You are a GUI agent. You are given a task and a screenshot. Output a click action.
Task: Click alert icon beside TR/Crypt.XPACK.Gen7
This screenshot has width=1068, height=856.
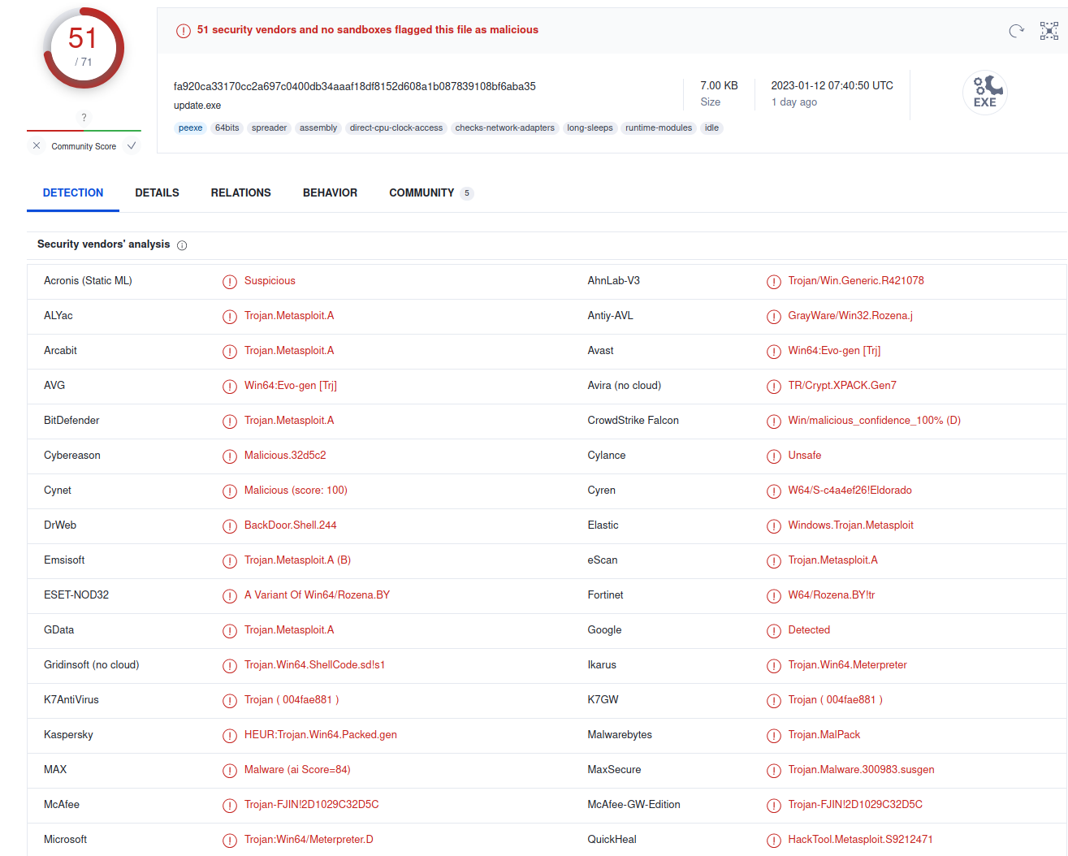[774, 387]
